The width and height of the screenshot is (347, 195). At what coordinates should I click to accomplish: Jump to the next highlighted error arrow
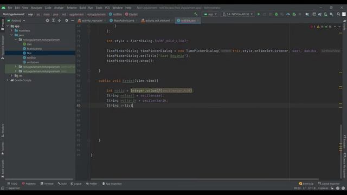tap(339, 27)
